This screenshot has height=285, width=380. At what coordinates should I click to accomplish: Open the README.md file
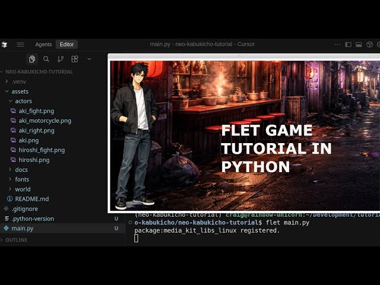(x=32, y=199)
